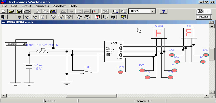The width and height of the screenshot is (216, 103).
Task: Click the Create Subcircuit icon
Action: (x=87, y=11)
